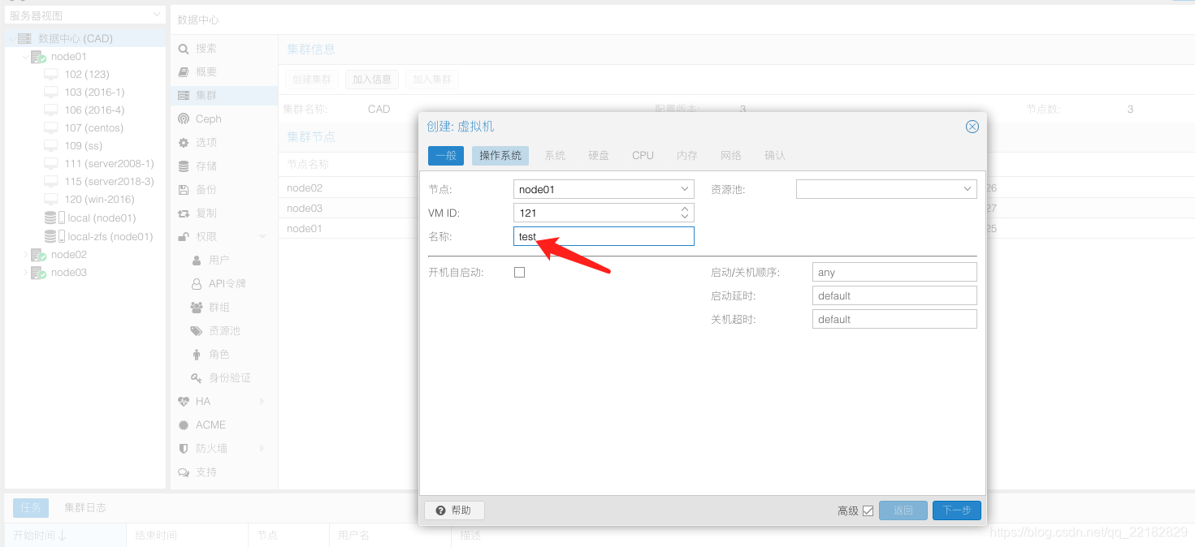Image resolution: width=1195 pixels, height=547 pixels.
Task: Open the cluster log tab
Action: [85, 508]
